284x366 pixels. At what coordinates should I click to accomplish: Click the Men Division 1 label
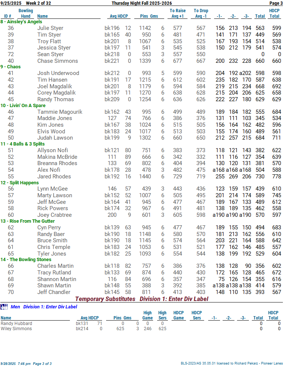(44, 307)
